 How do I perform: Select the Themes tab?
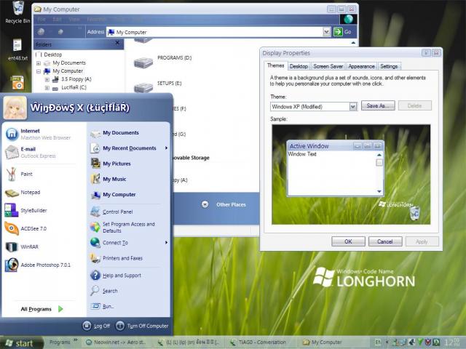tap(275, 65)
